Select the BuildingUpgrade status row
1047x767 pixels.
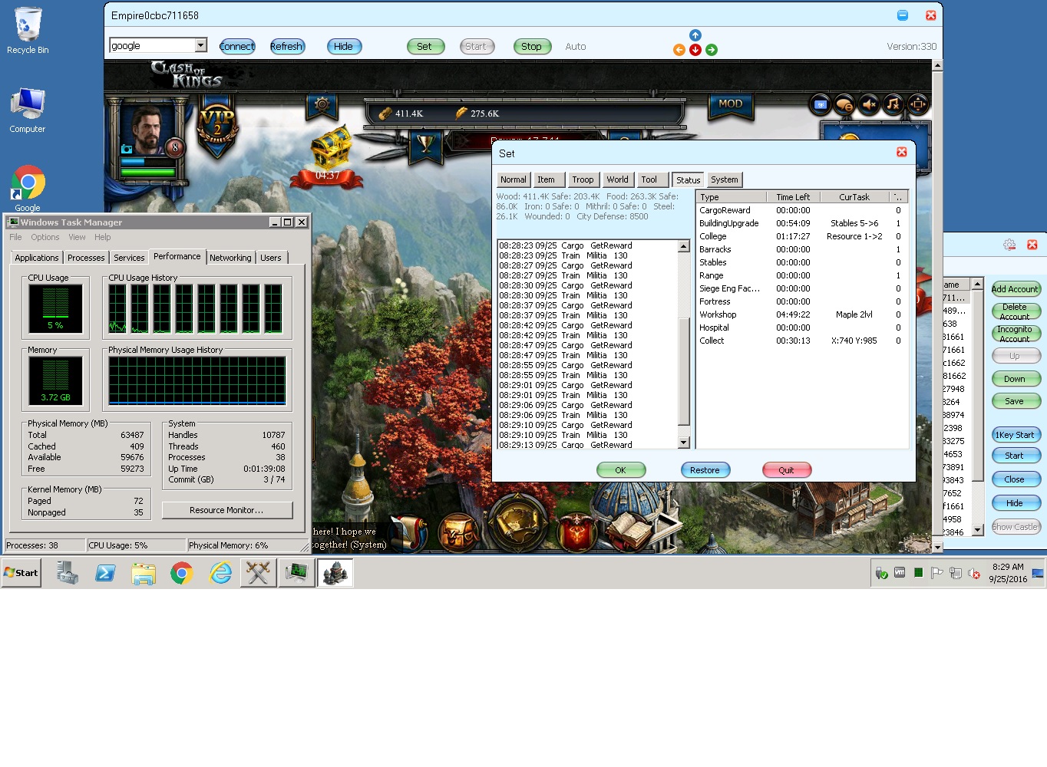802,223
